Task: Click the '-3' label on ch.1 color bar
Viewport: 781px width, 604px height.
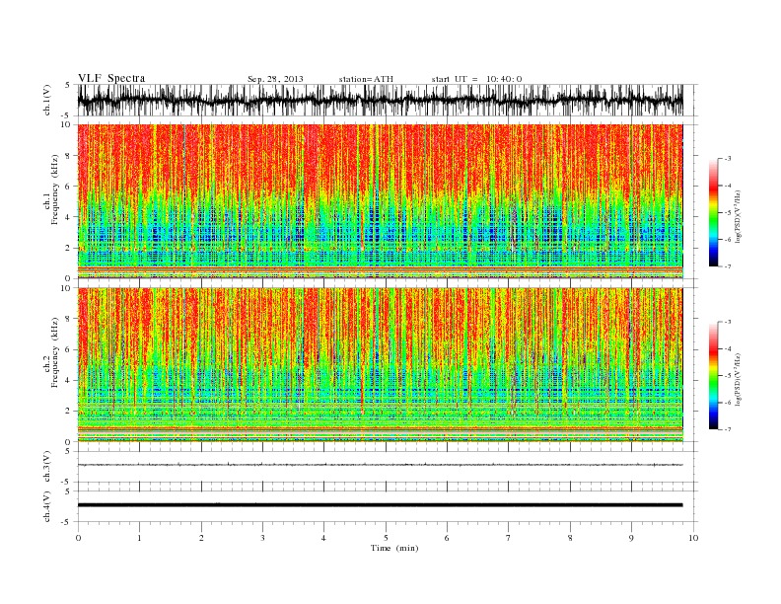Action: (727, 159)
